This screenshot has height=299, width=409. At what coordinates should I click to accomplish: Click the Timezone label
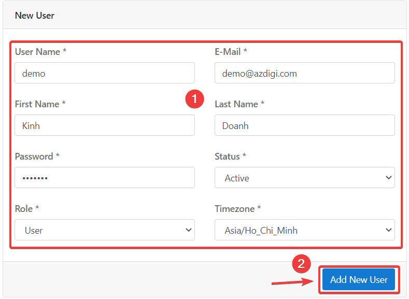pyautogui.click(x=237, y=208)
